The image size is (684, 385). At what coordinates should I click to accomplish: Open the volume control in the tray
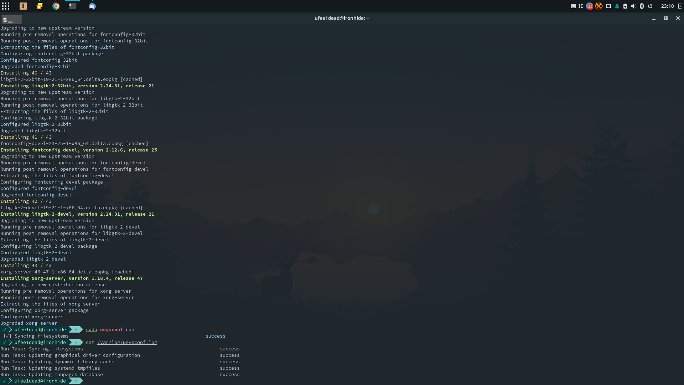point(633,6)
